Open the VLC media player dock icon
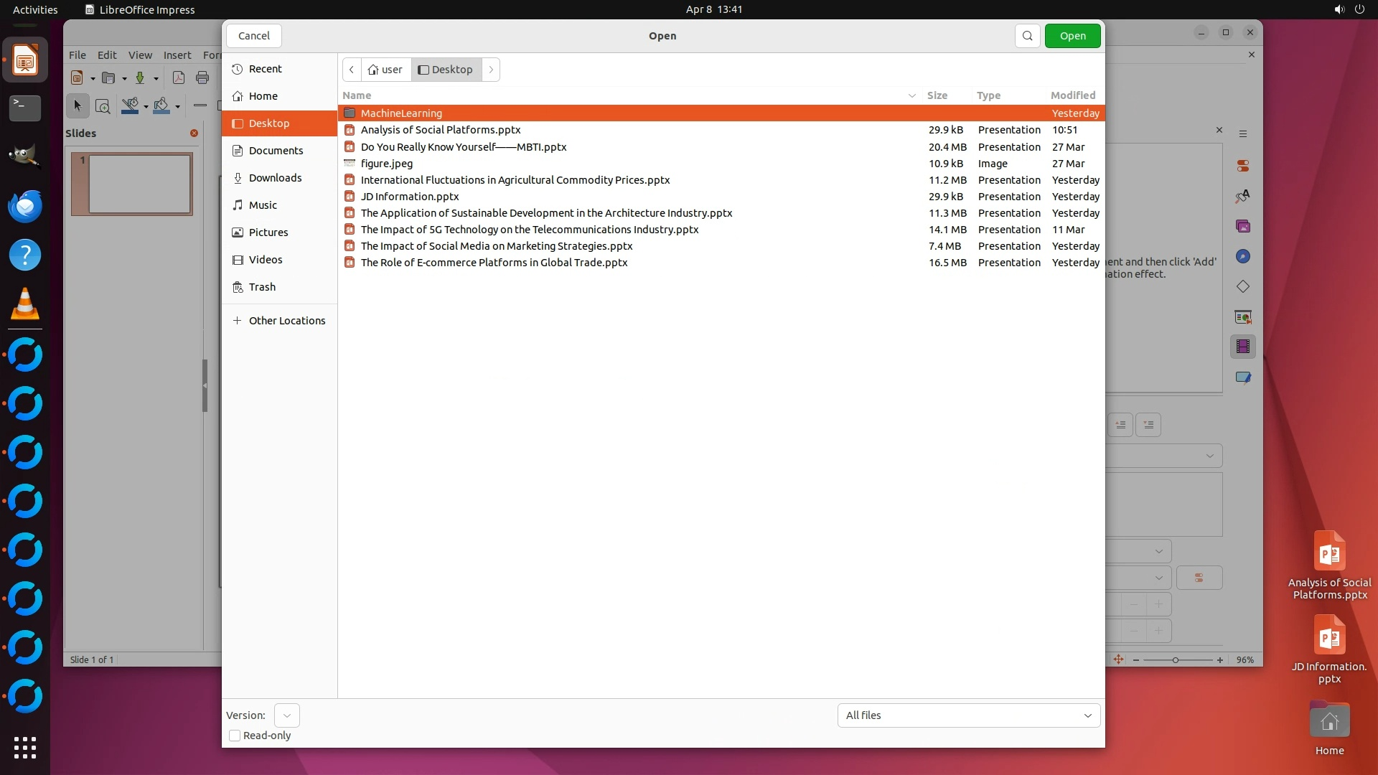 25,304
